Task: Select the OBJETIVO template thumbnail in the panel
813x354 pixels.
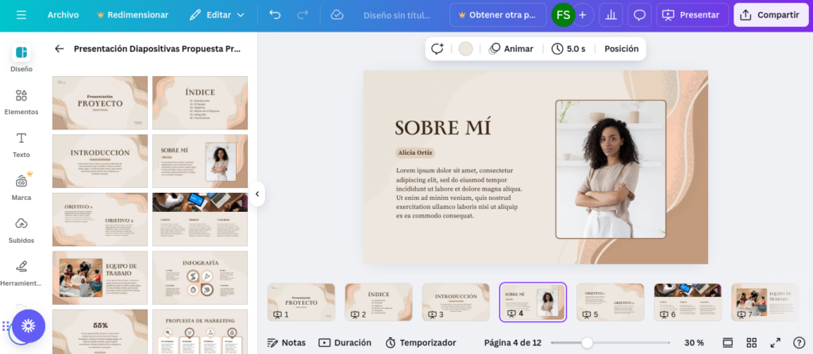Action: (100, 220)
